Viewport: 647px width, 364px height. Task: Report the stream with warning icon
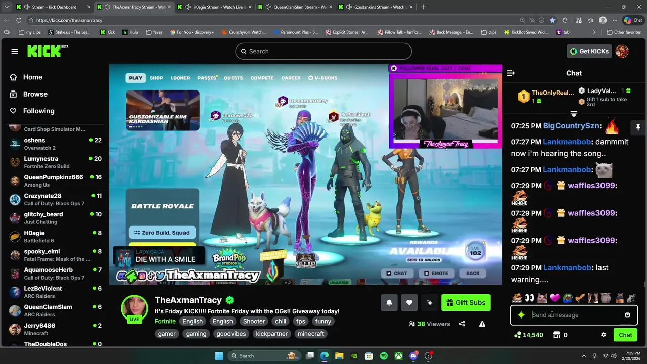[482, 324]
